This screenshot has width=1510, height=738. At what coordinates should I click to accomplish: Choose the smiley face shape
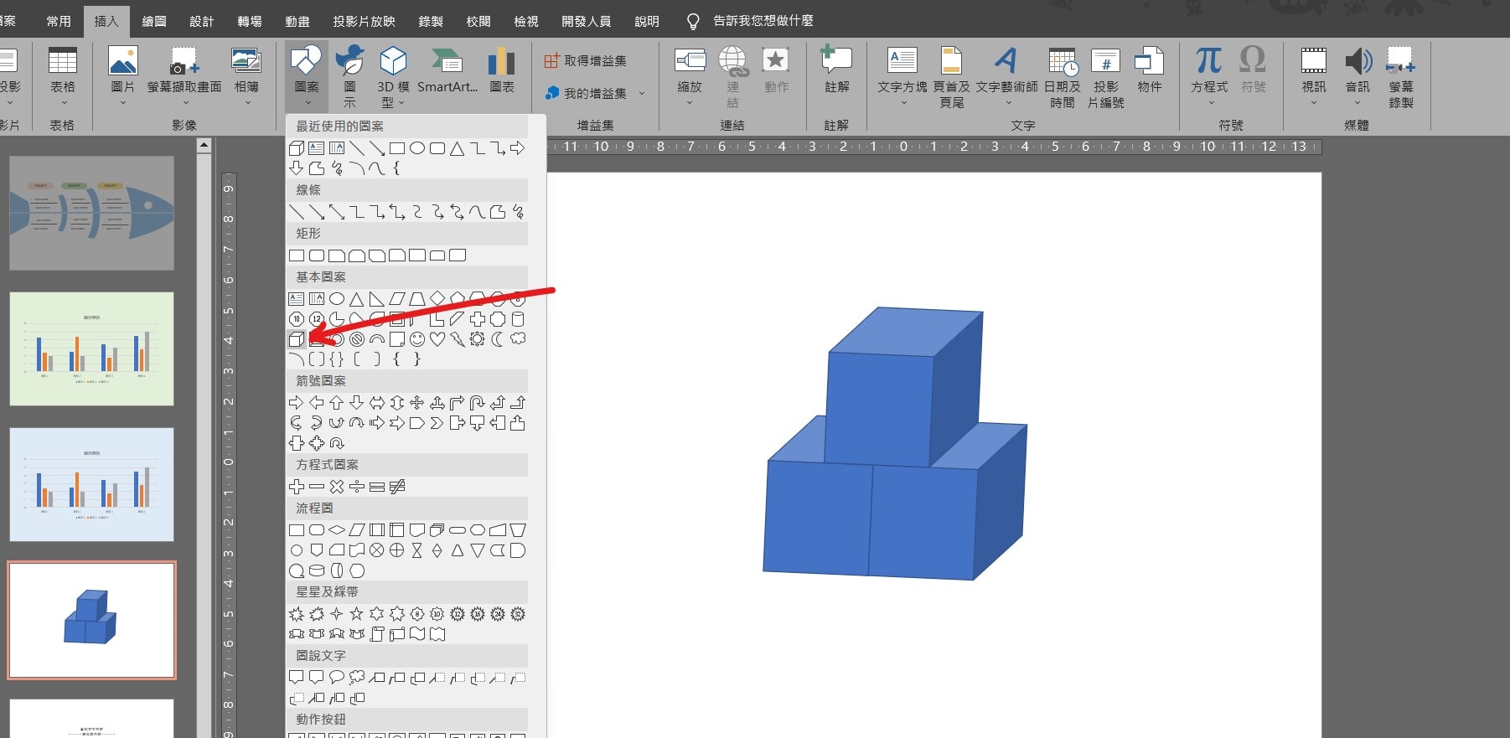(x=417, y=339)
